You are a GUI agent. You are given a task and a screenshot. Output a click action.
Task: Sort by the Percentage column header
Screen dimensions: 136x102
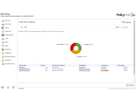[121, 65]
